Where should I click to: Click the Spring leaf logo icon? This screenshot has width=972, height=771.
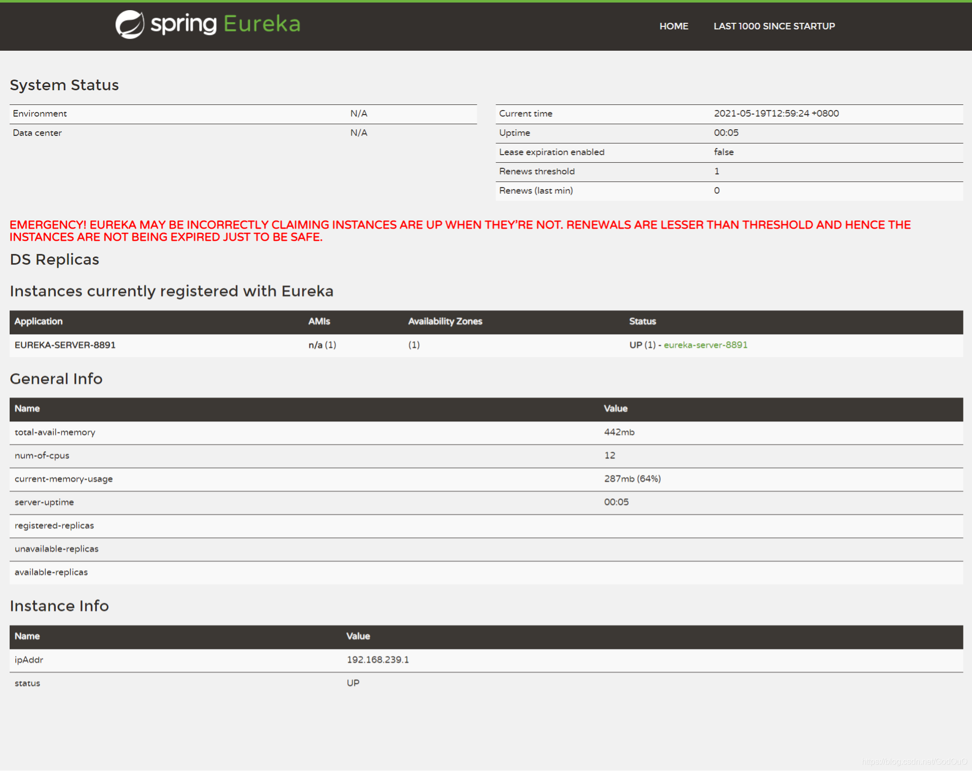pyautogui.click(x=130, y=24)
